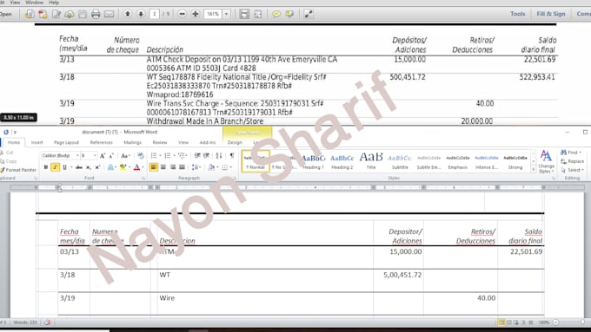Click the Tools panel button

click(x=517, y=14)
